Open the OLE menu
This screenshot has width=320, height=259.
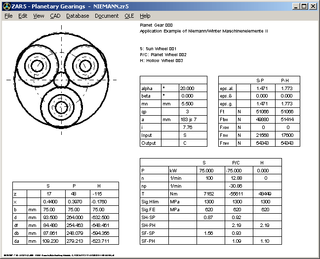pos(129,16)
